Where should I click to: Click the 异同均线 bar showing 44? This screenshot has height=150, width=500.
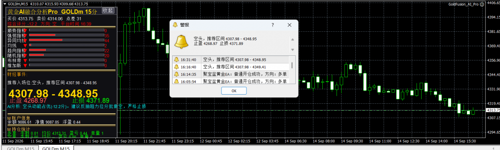coord(67,40)
